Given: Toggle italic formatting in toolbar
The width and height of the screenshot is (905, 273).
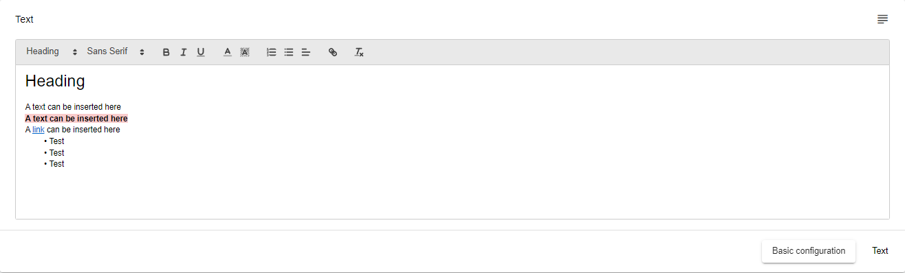Looking at the screenshot, I should (x=184, y=52).
